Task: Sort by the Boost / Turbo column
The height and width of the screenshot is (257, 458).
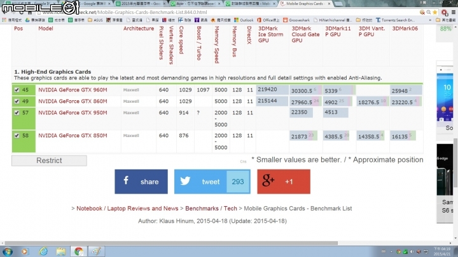Action: point(199,43)
